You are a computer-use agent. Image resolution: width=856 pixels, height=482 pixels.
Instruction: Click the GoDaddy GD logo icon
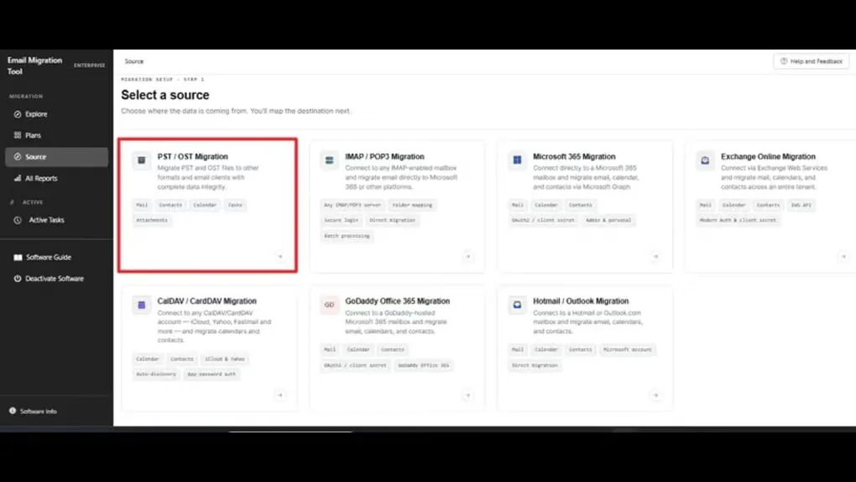(x=329, y=305)
